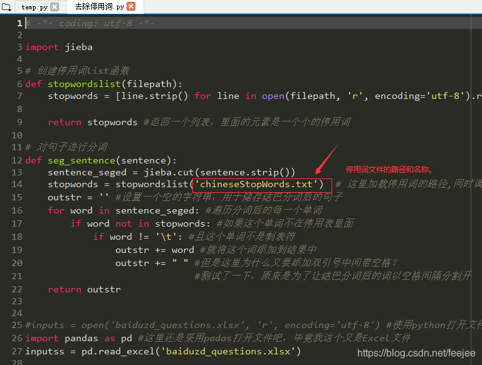The height and width of the screenshot is (365, 482).
Task: Click line number 27 in gutter
Action: [17, 351]
